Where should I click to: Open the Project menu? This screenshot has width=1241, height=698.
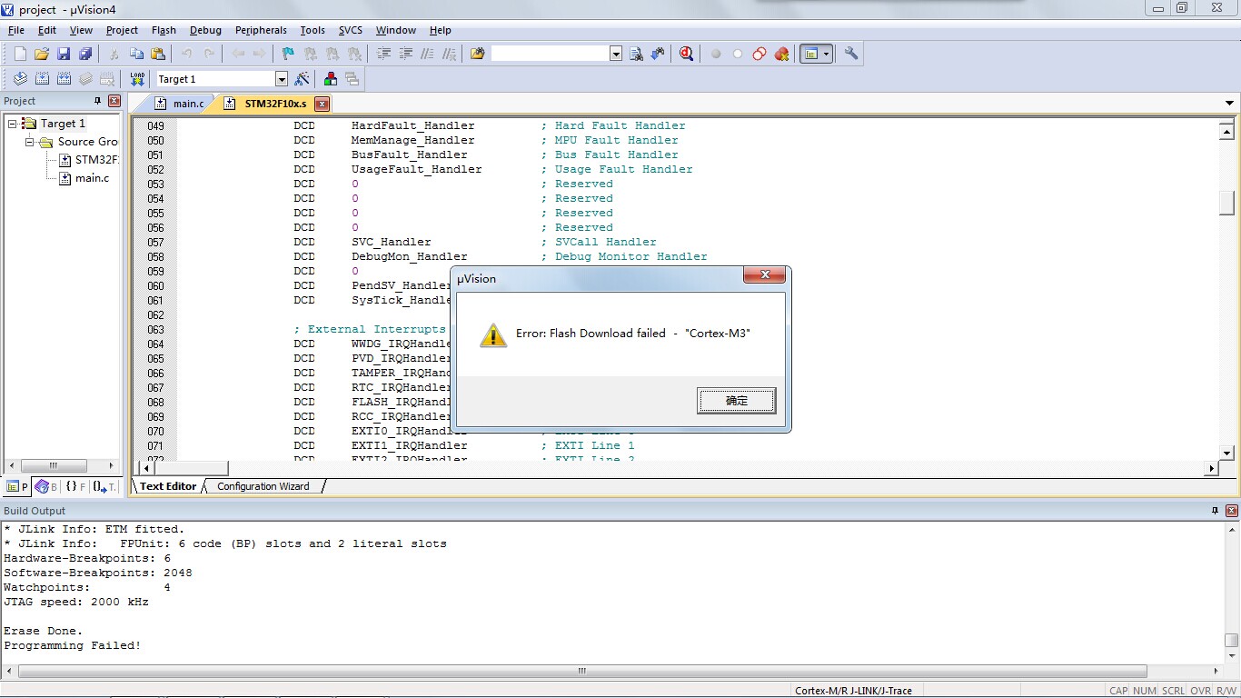(122, 30)
